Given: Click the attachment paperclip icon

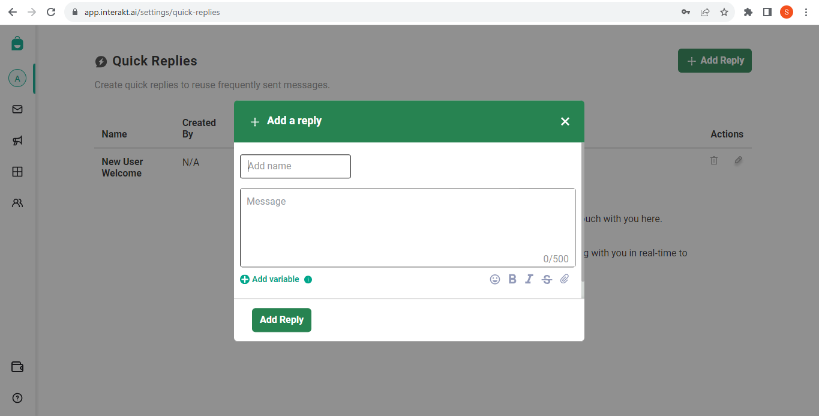Looking at the screenshot, I should click(565, 279).
